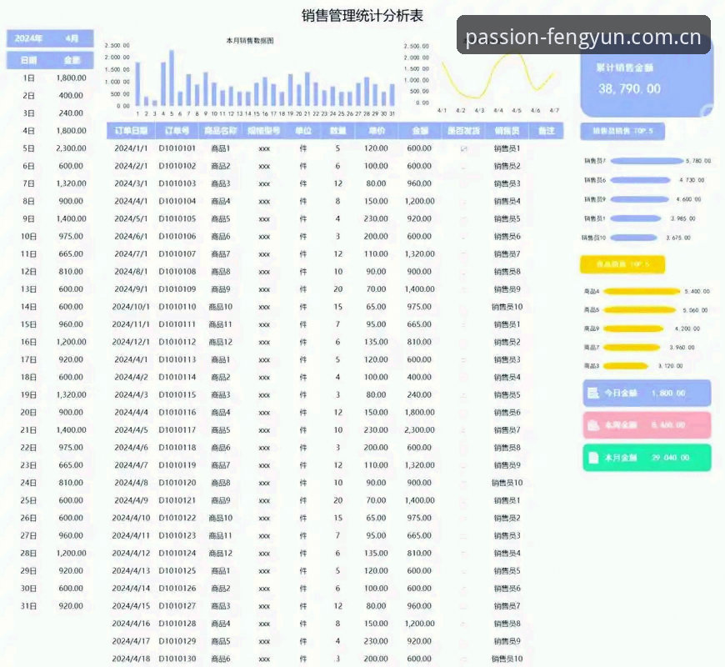Screen dimensions: 725x667
Task: Select the 订单号 column header
Action: pos(177,131)
